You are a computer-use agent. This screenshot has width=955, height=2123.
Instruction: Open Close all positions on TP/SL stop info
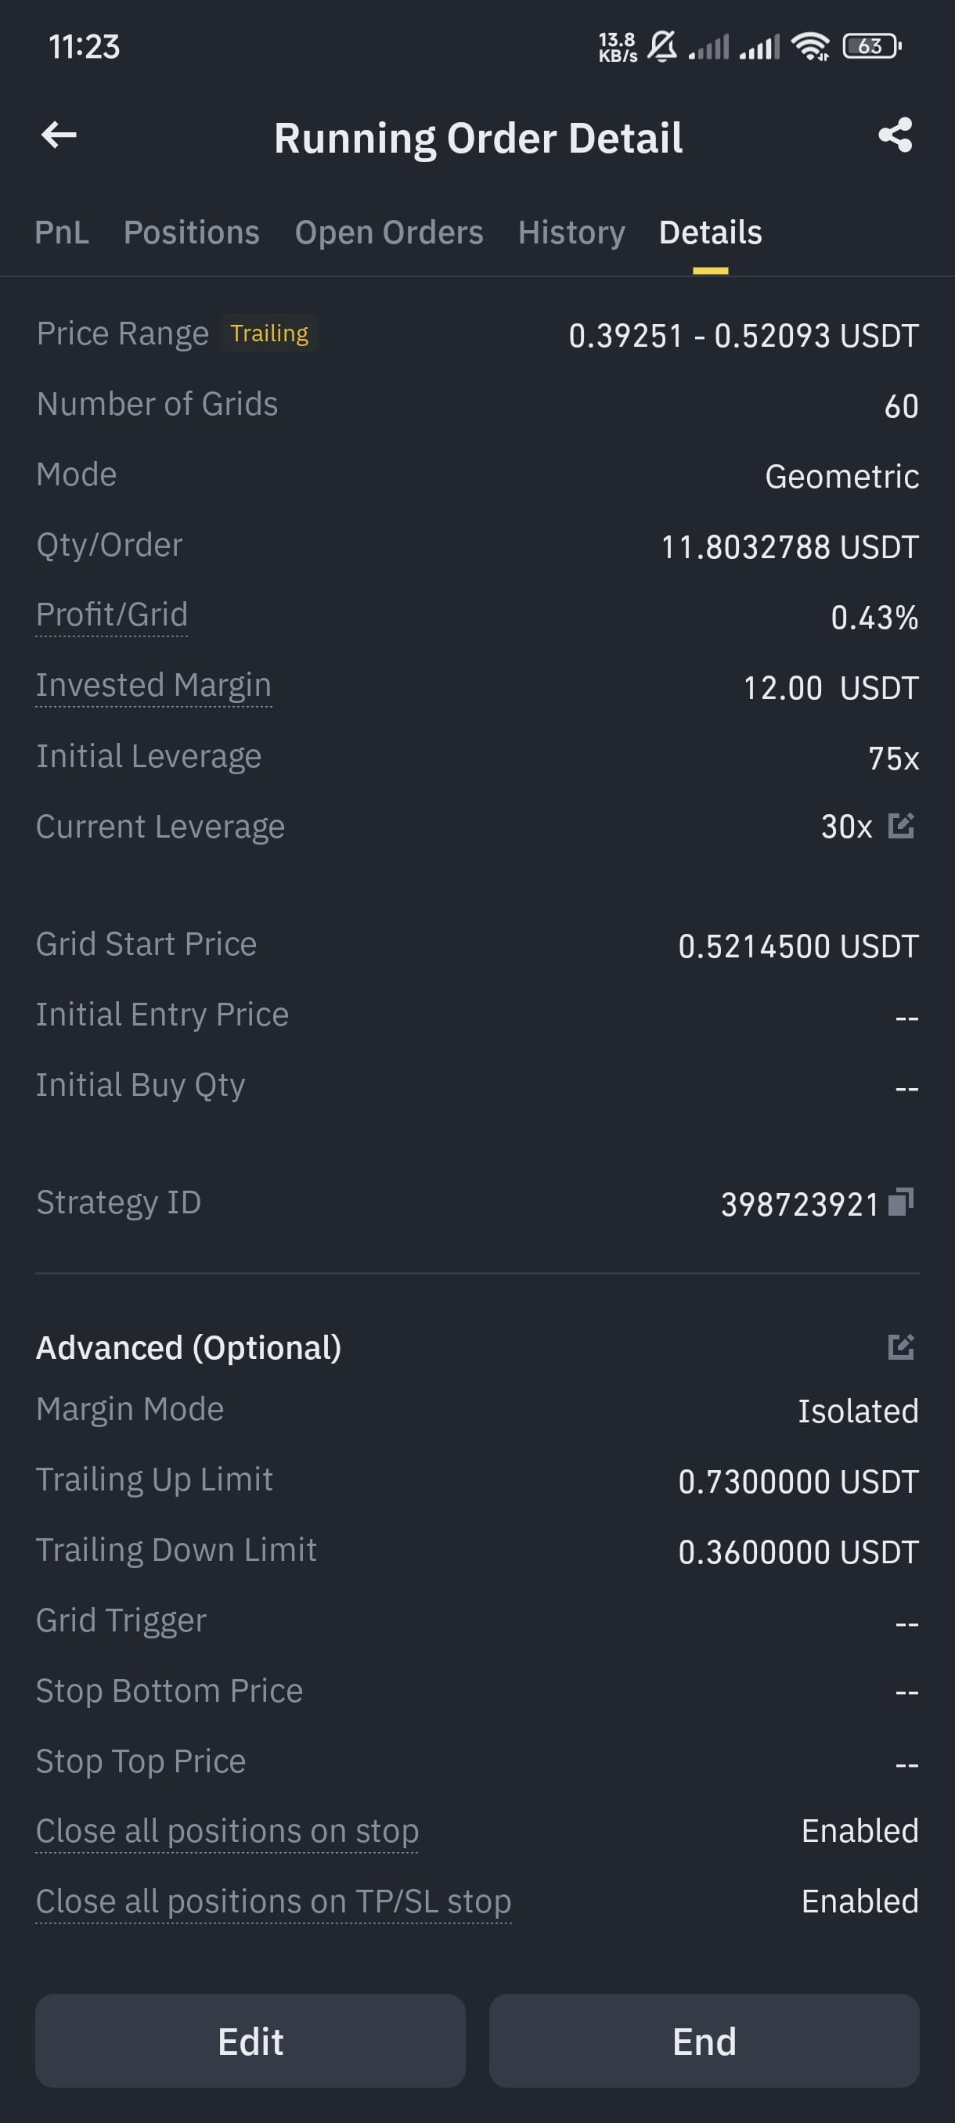273,1902
